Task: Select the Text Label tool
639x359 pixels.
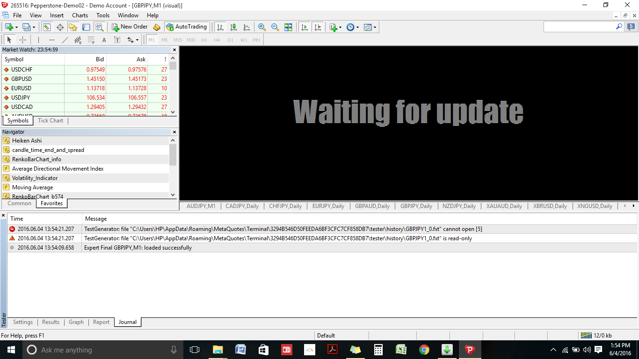Action: click(x=117, y=40)
